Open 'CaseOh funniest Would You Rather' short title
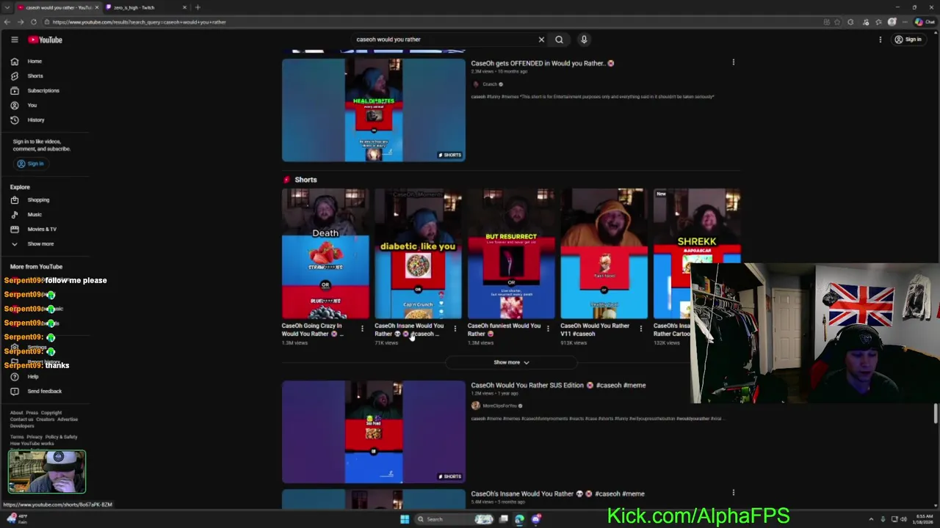Image resolution: width=940 pixels, height=528 pixels. pos(505,329)
